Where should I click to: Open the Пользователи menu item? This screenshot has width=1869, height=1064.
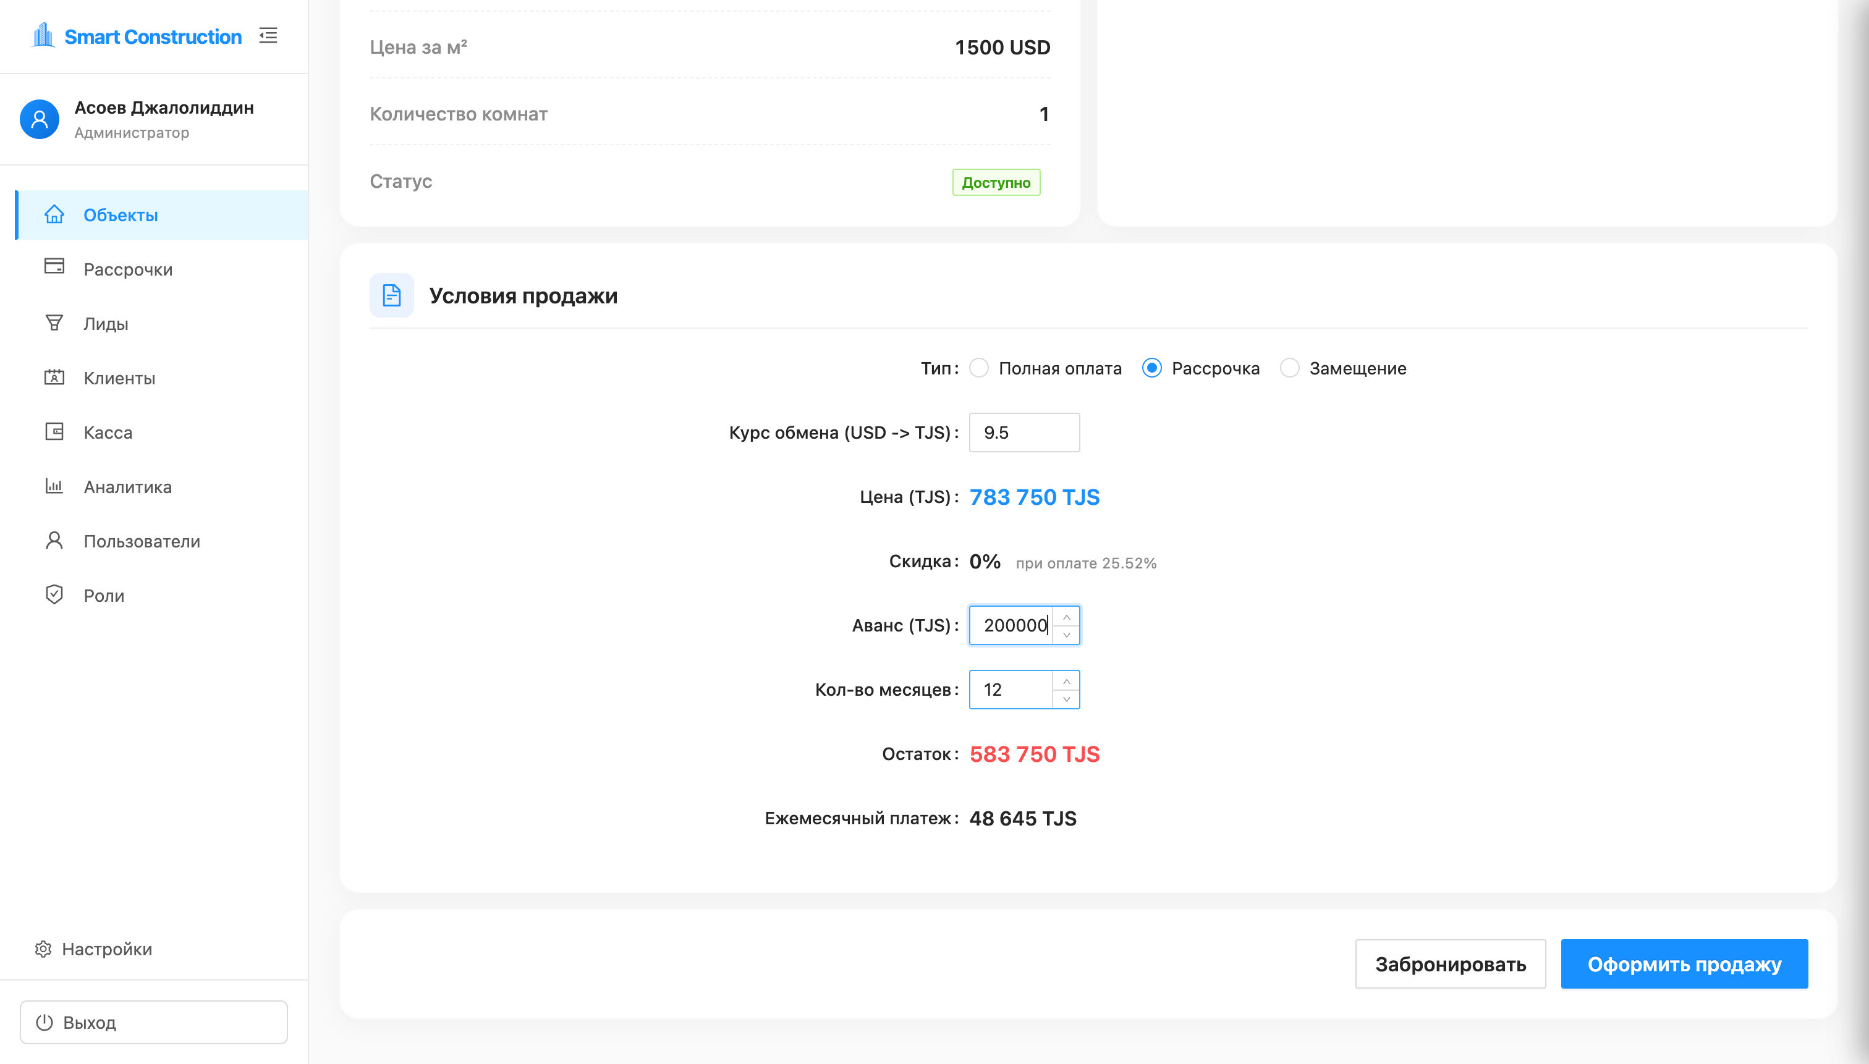[x=161, y=541]
